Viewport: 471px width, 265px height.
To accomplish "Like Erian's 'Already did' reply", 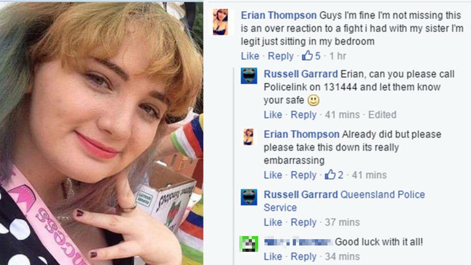I will (273, 175).
